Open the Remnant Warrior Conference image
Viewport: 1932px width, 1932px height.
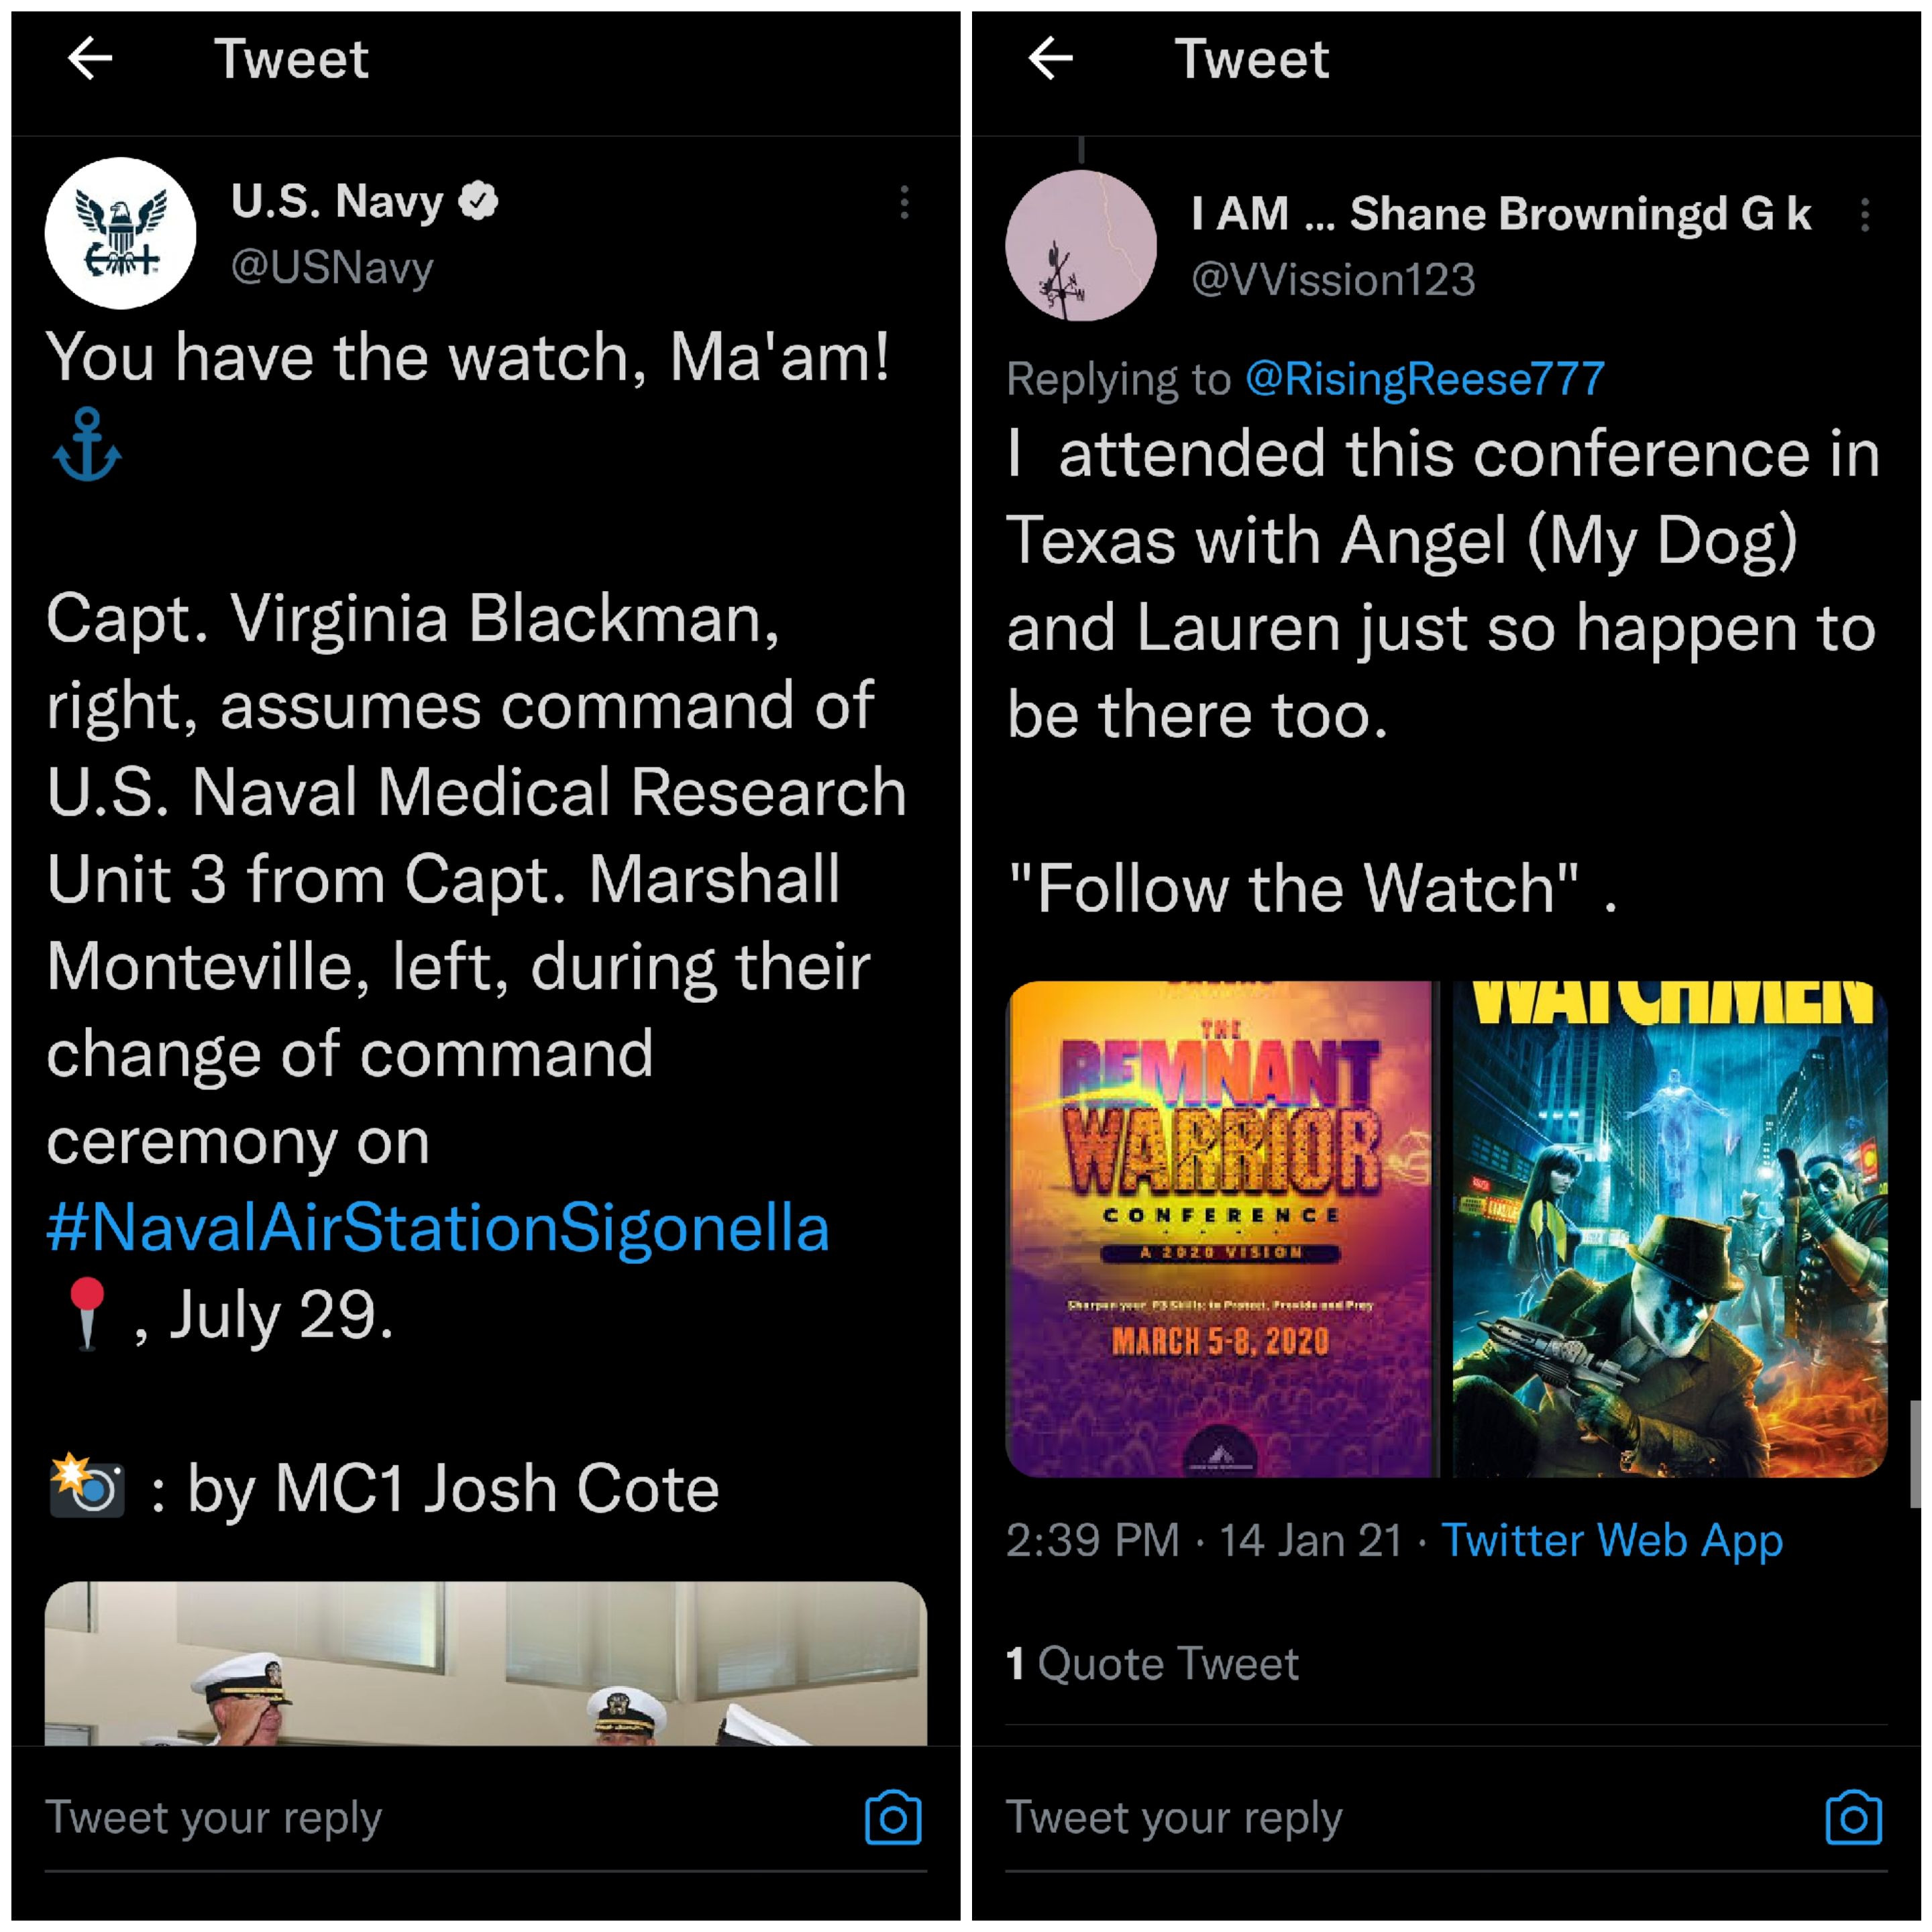point(1220,1229)
